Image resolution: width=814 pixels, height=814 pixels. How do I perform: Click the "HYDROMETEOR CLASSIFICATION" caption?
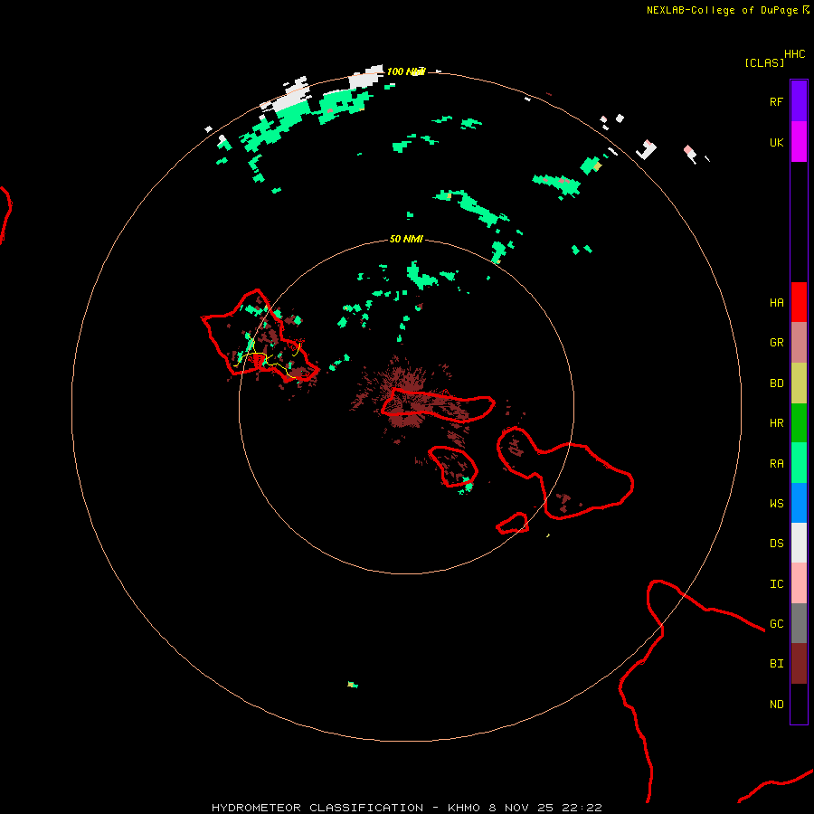point(317,808)
